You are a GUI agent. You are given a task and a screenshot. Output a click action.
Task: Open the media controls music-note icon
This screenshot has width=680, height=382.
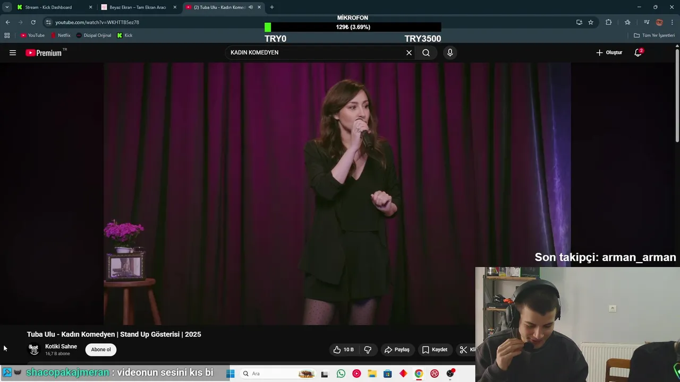pos(647,22)
